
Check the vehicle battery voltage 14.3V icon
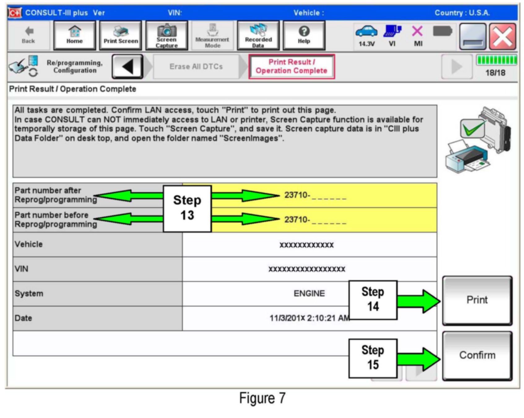(x=366, y=35)
